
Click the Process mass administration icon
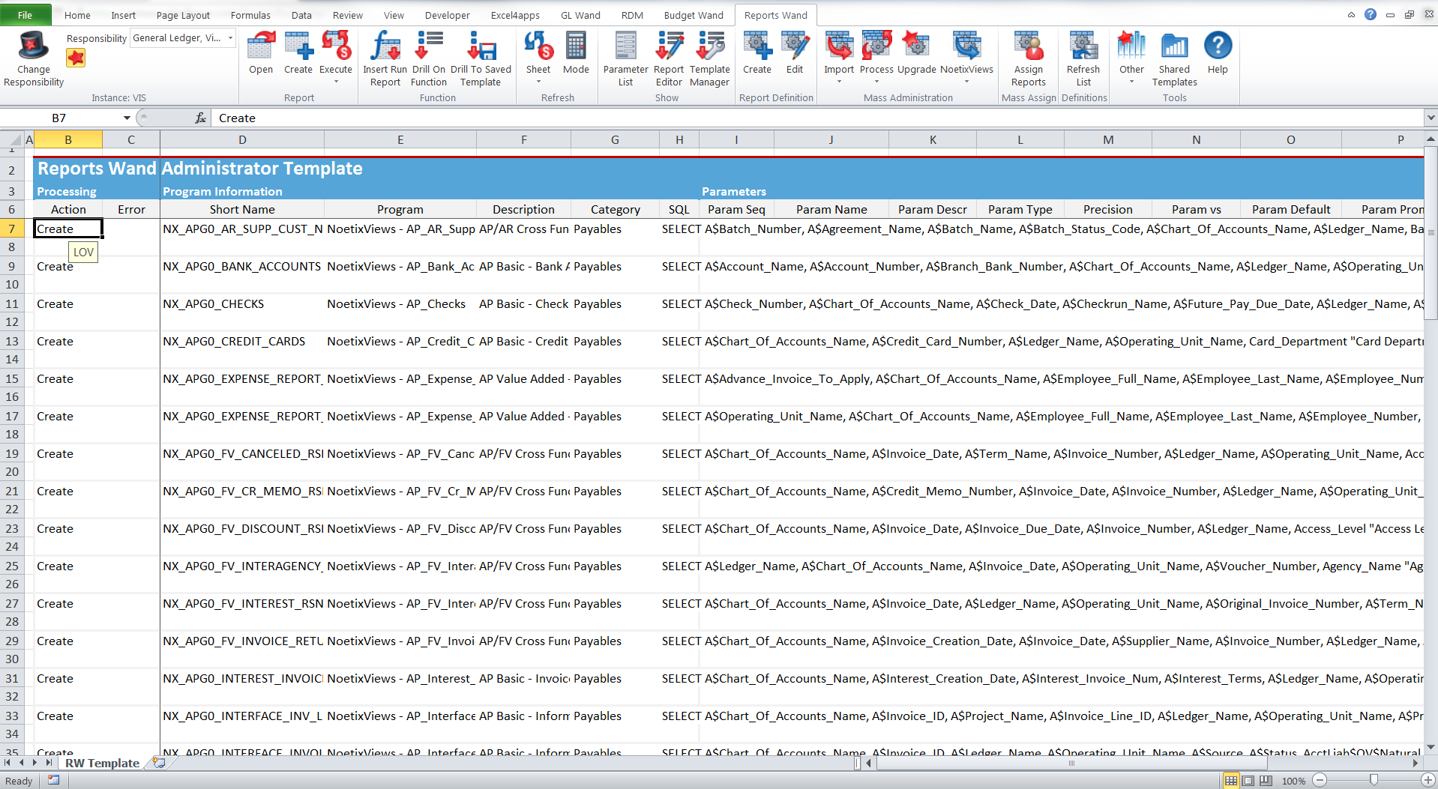click(876, 46)
